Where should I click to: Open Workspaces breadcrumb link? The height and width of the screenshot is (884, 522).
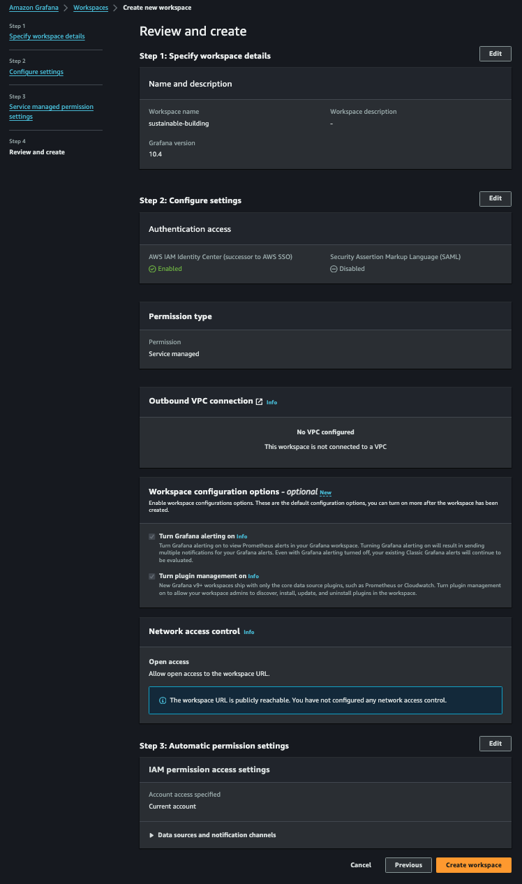(x=91, y=8)
